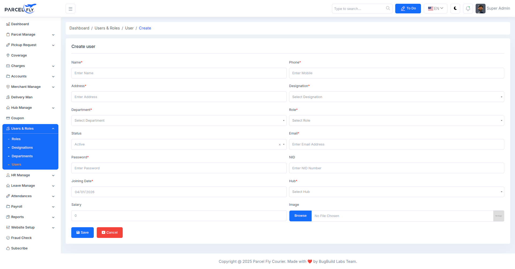Toggle dark mode with the moon icon
515x269 pixels.
tap(455, 8)
